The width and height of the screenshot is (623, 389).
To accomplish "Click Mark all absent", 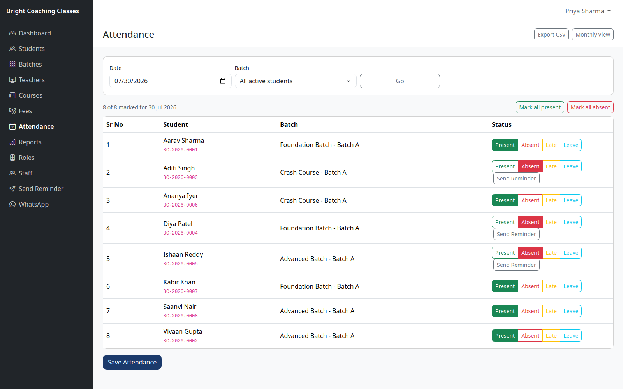I will click(590, 107).
